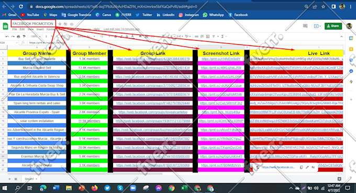
Task: Click the move to folder icon
Action: click(65, 24)
